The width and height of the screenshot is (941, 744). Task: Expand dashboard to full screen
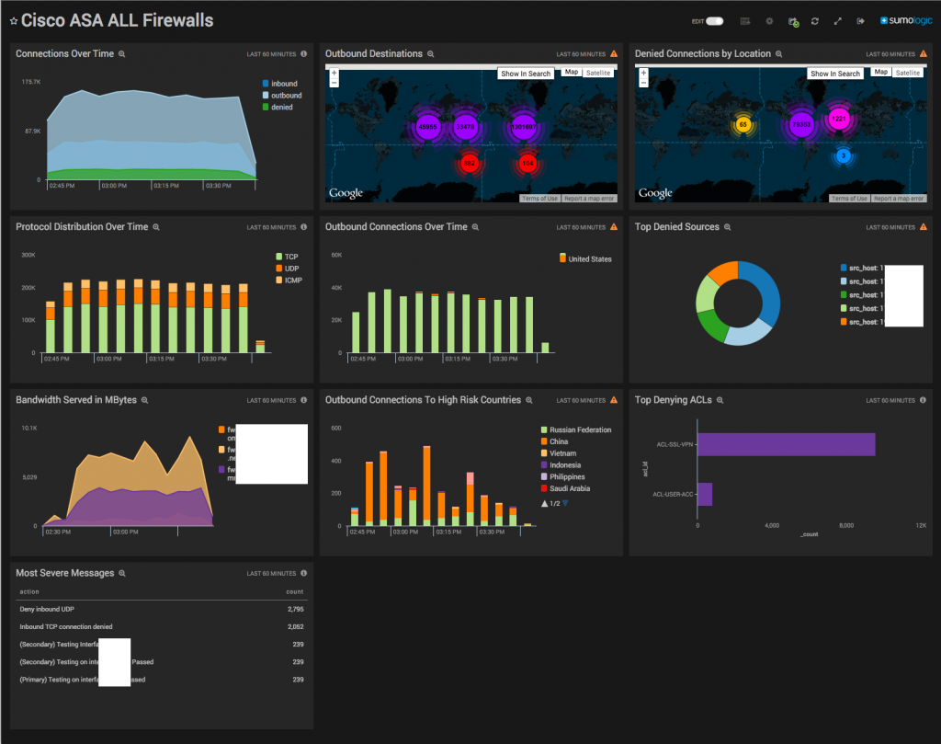pos(838,21)
